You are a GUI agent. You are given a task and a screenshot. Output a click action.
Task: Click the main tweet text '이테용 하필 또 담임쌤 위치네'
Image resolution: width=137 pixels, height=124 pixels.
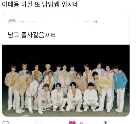40,4
